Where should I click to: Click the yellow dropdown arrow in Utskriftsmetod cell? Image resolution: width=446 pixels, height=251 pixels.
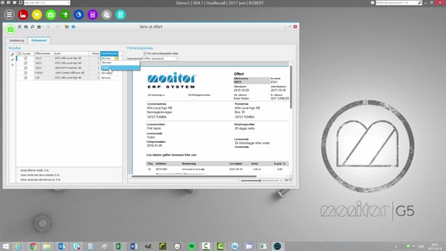coord(116,59)
